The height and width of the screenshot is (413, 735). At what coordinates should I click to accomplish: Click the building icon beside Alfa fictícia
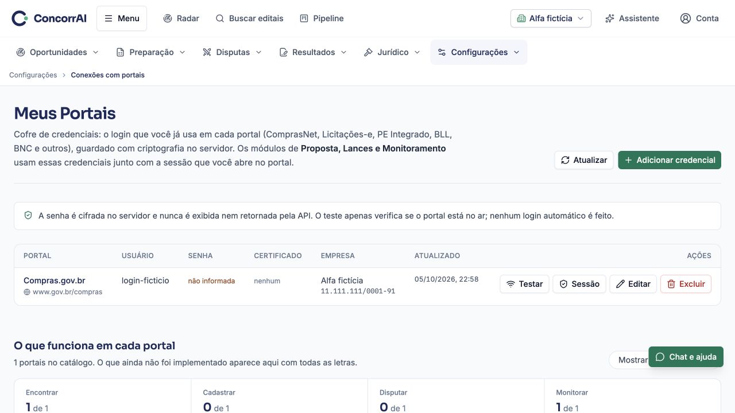click(521, 18)
